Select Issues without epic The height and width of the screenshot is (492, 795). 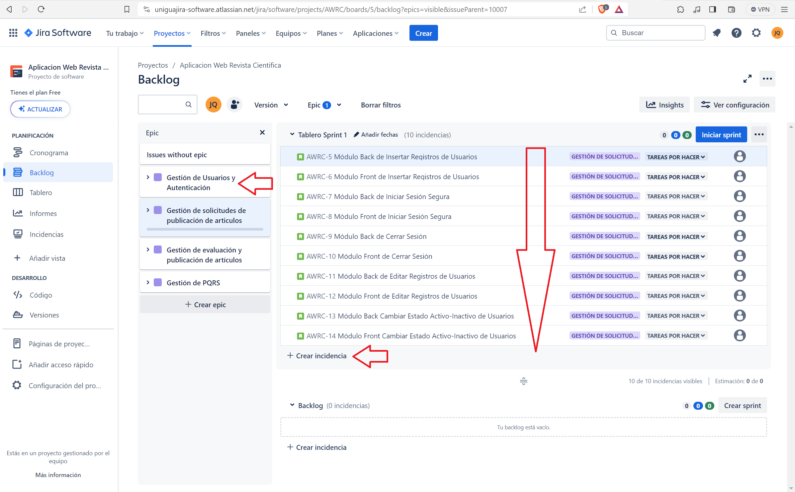pyautogui.click(x=205, y=155)
